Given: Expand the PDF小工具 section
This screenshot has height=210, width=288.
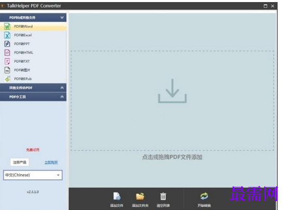Looking at the screenshot, I should pos(33,97).
